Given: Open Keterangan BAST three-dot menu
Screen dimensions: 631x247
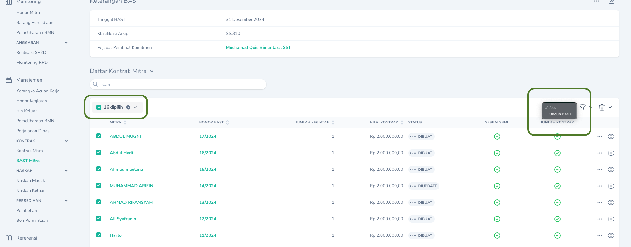Looking at the screenshot, I should (596, 1).
